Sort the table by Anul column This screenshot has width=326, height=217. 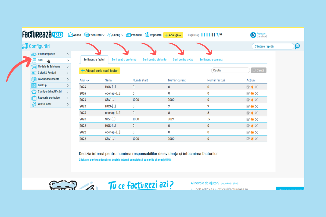tap(84, 80)
